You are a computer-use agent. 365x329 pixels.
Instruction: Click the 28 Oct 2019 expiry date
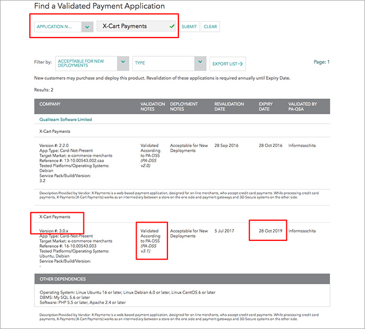[x=271, y=231]
